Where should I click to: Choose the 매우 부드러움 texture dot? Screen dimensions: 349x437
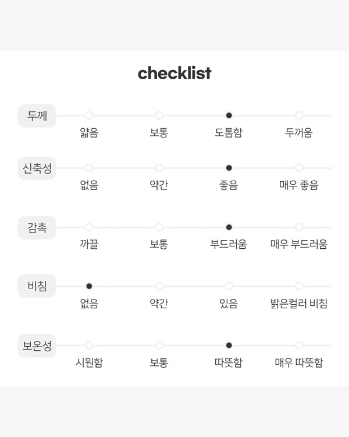[299, 227]
